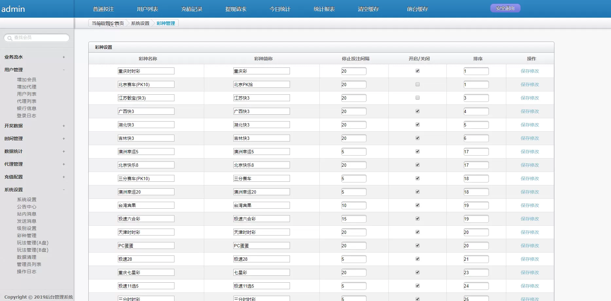Click the 排序 input for 重庆七星彩

pos(476,272)
